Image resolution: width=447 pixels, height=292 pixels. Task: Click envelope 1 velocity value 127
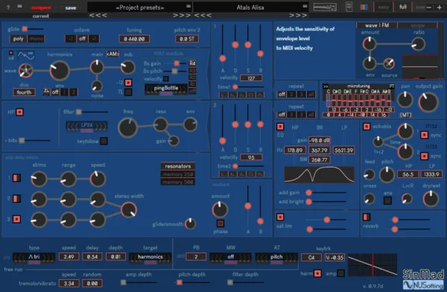251,78
